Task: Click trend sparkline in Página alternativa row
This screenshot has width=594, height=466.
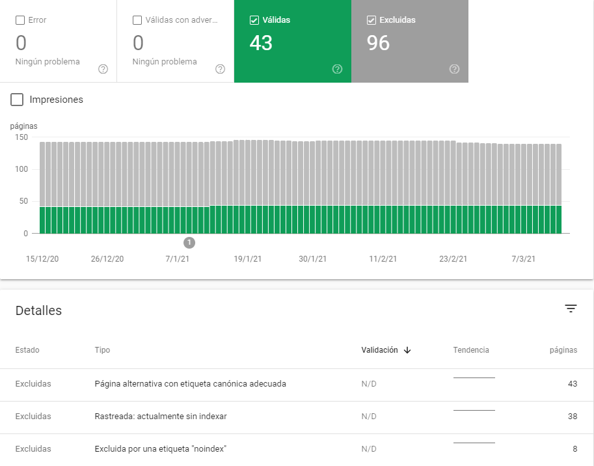Action: [x=474, y=377]
